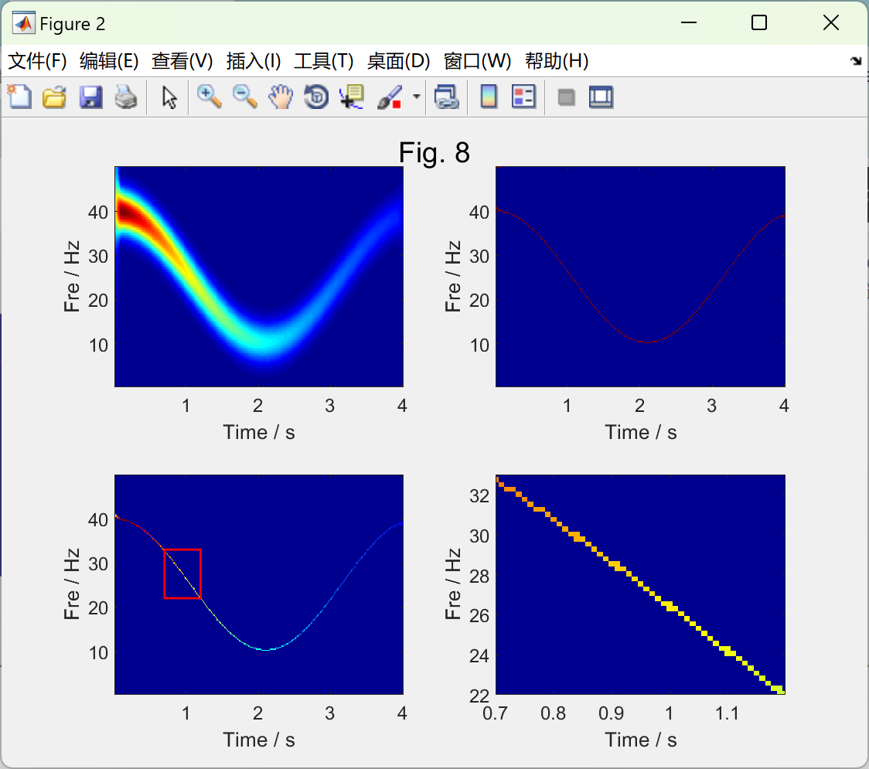Open the 工具(T) menu

[x=324, y=61]
